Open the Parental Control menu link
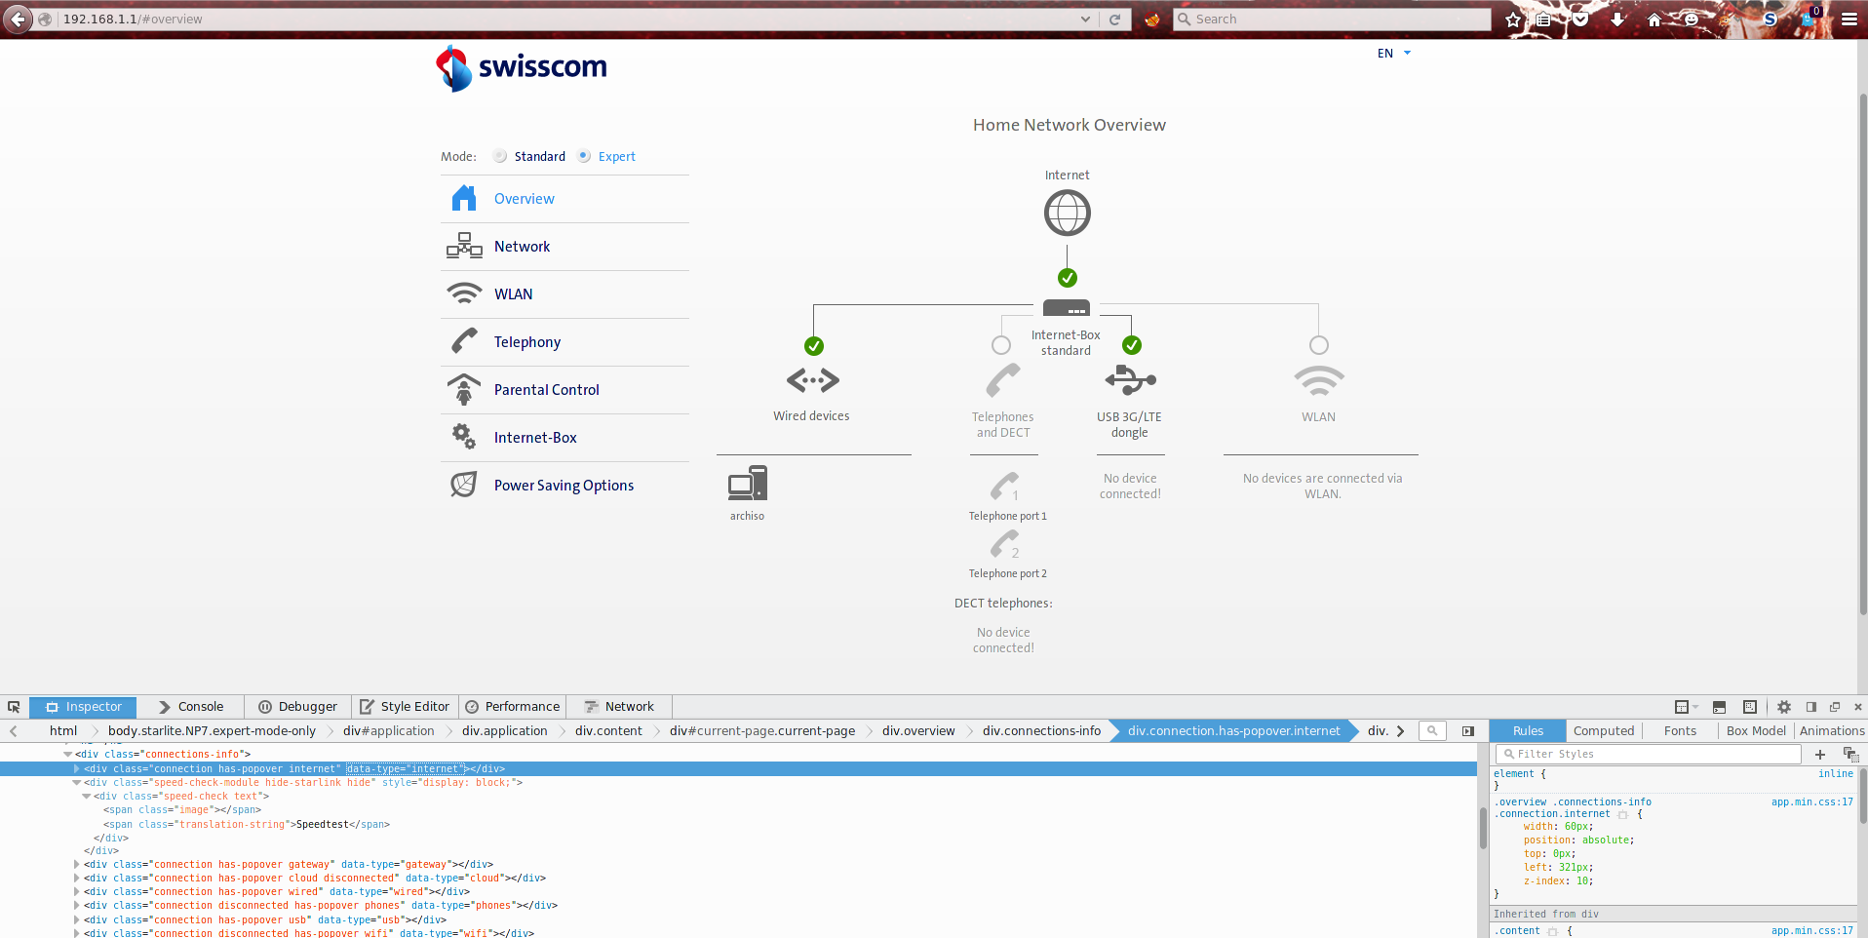Viewport: 1868px width, 938px height. tap(546, 390)
